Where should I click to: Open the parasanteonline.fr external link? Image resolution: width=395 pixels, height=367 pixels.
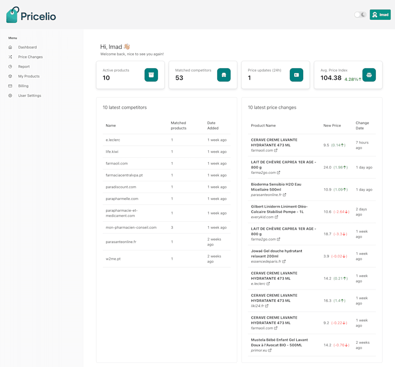coord(268,195)
